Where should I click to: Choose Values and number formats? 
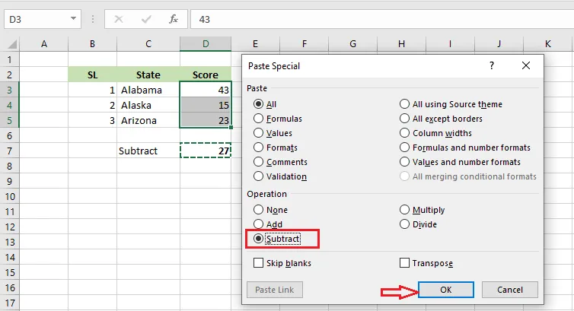[460, 162]
